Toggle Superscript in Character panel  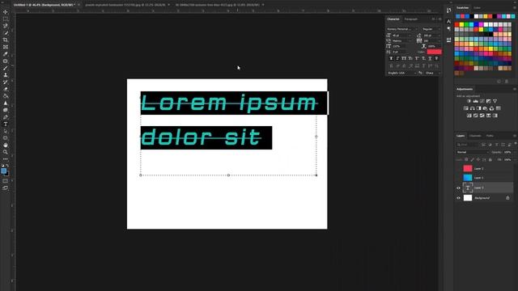point(417,58)
